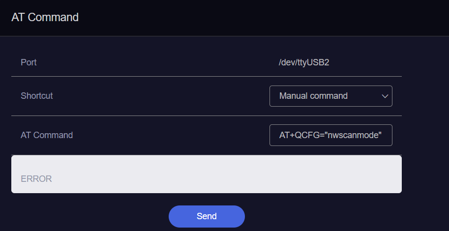Click empty space in the Shortcut row
This screenshot has height=231, width=449.
tap(160, 96)
